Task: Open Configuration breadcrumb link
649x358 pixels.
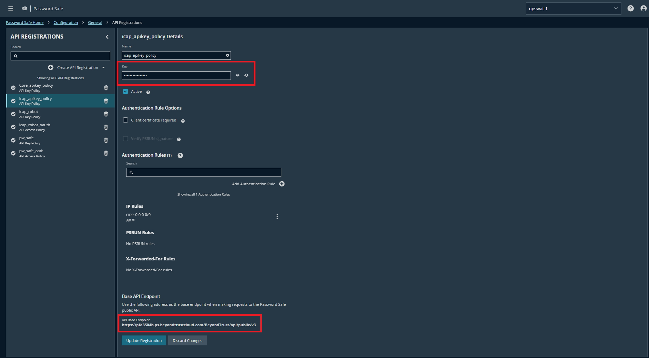Action: click(x=66, y=23)
